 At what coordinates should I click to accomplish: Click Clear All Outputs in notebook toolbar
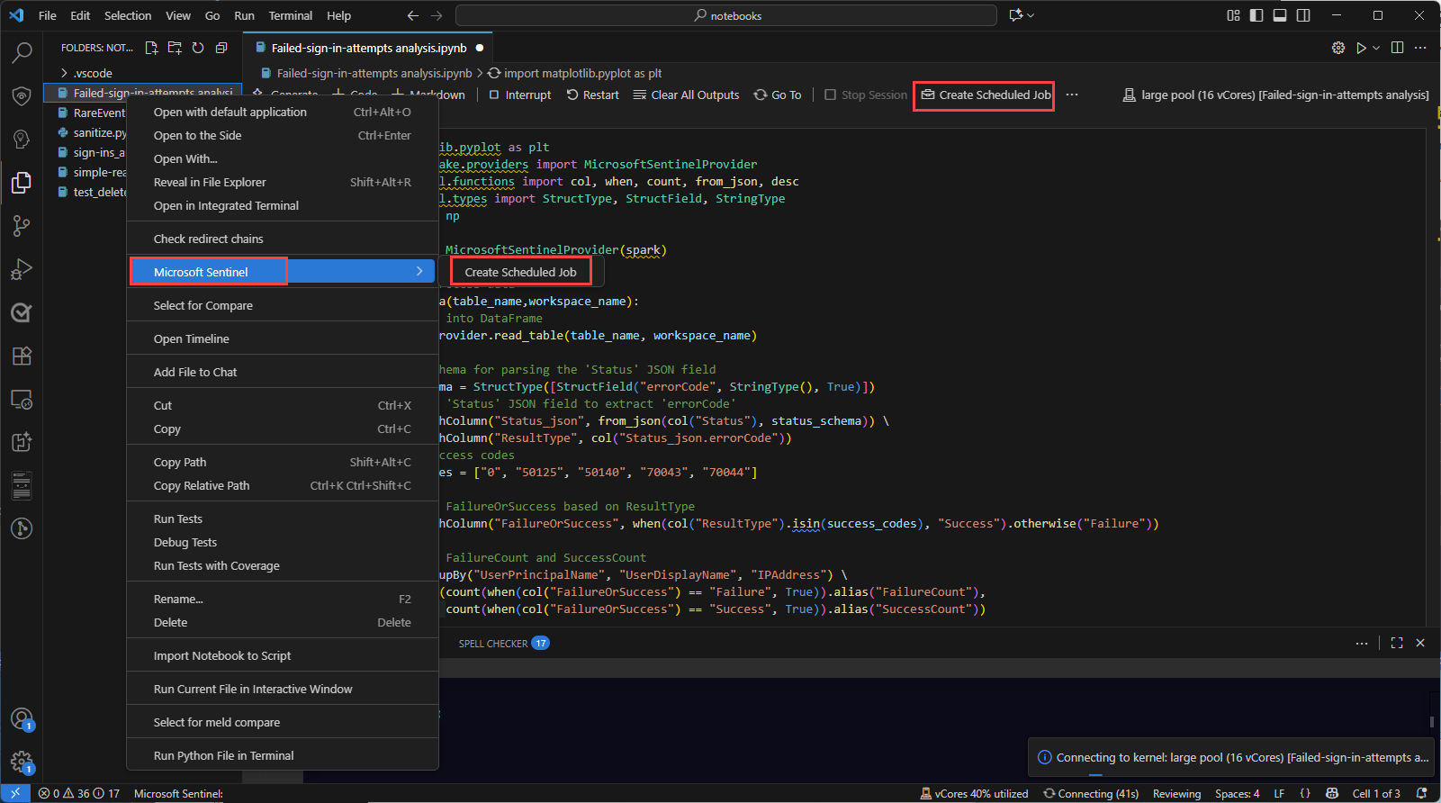[x=686, y=95]
